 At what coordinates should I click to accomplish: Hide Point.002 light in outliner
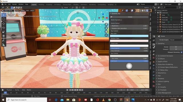click(182, 20)
